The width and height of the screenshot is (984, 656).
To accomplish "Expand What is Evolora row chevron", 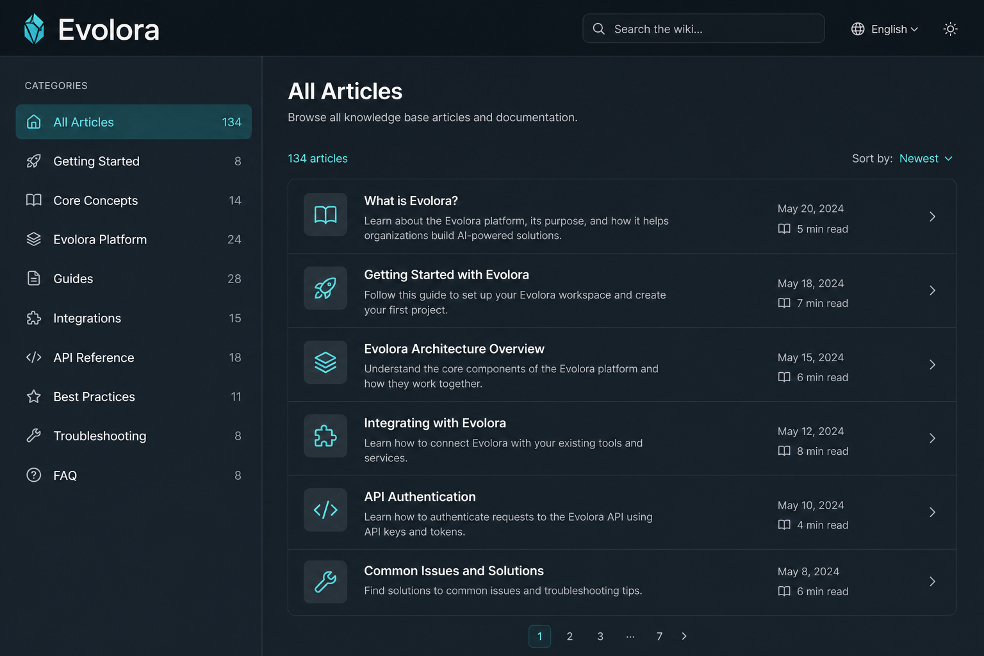I will coord(932,217).
